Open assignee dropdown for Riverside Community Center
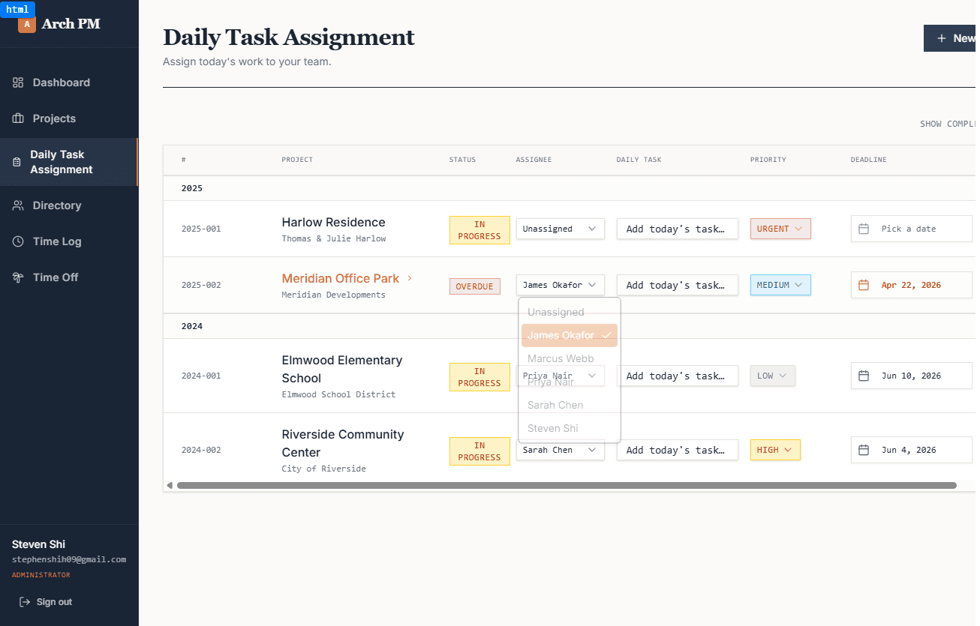980x626 pixels. tap(561, 450)
